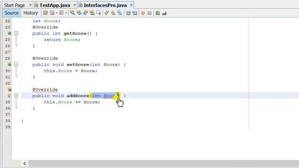Viewport: 299px width, 168px height.
Task: Click 'int Score;' declaration on line 22
Action: tap(46, 21)
